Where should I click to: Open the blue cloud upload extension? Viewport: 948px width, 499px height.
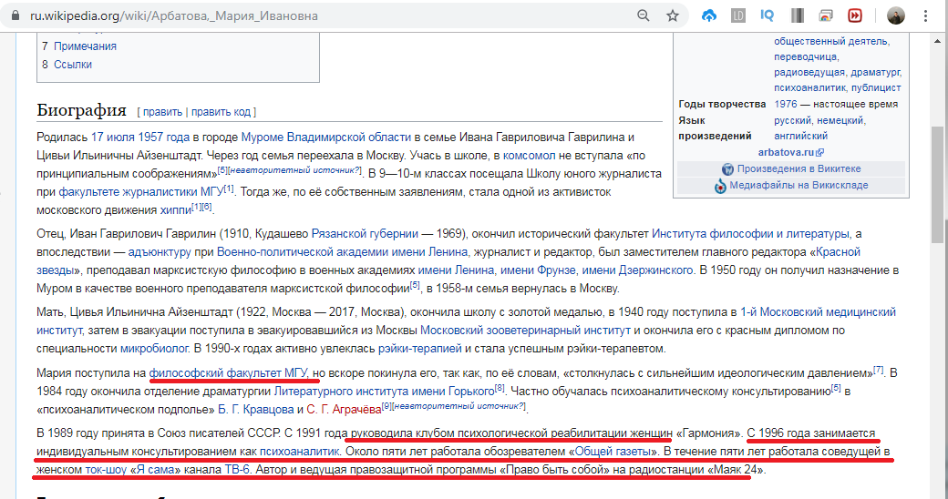708,15
